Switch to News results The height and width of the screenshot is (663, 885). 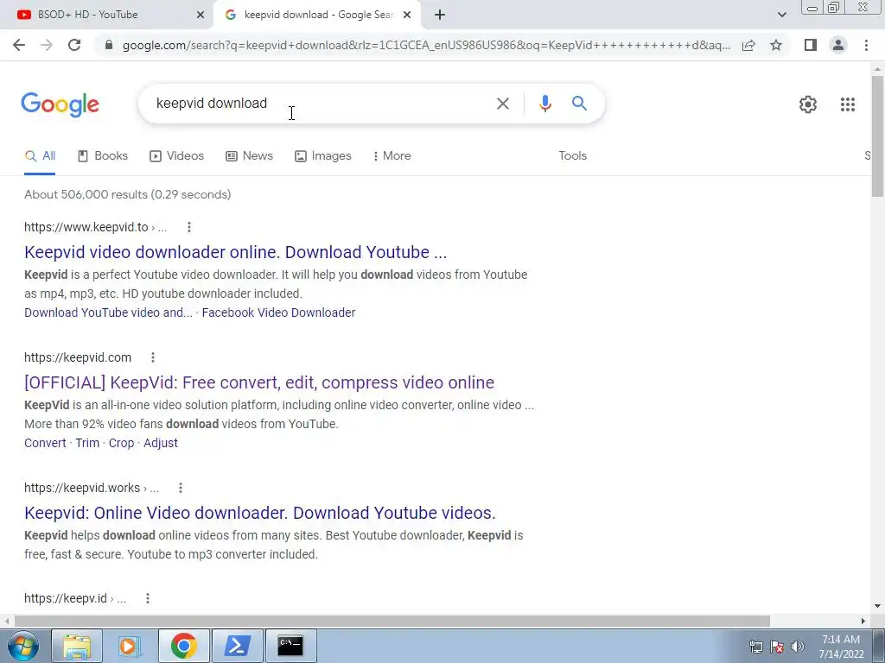coord(249,155)
